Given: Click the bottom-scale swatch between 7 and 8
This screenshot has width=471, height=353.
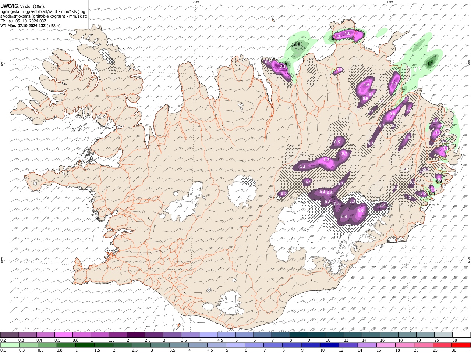Looking at the screenshot, I should 273,345.
